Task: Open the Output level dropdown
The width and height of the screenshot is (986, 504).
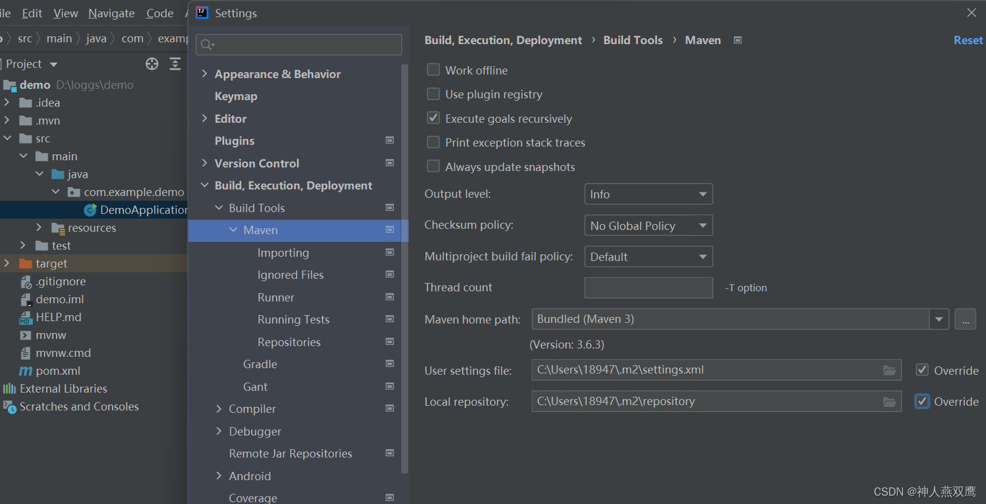Action: point(649,194)
